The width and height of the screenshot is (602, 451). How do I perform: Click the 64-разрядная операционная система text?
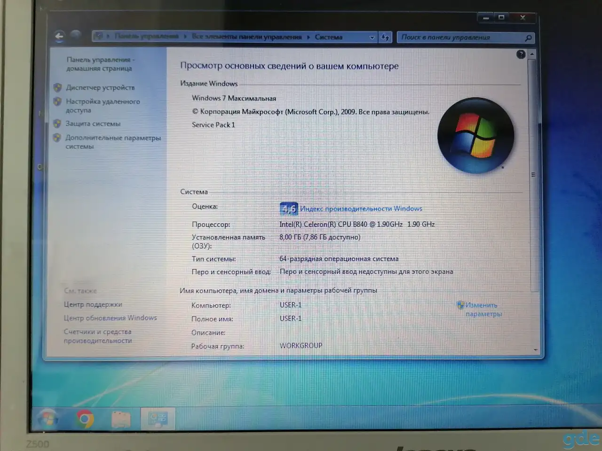pos(339,258)
